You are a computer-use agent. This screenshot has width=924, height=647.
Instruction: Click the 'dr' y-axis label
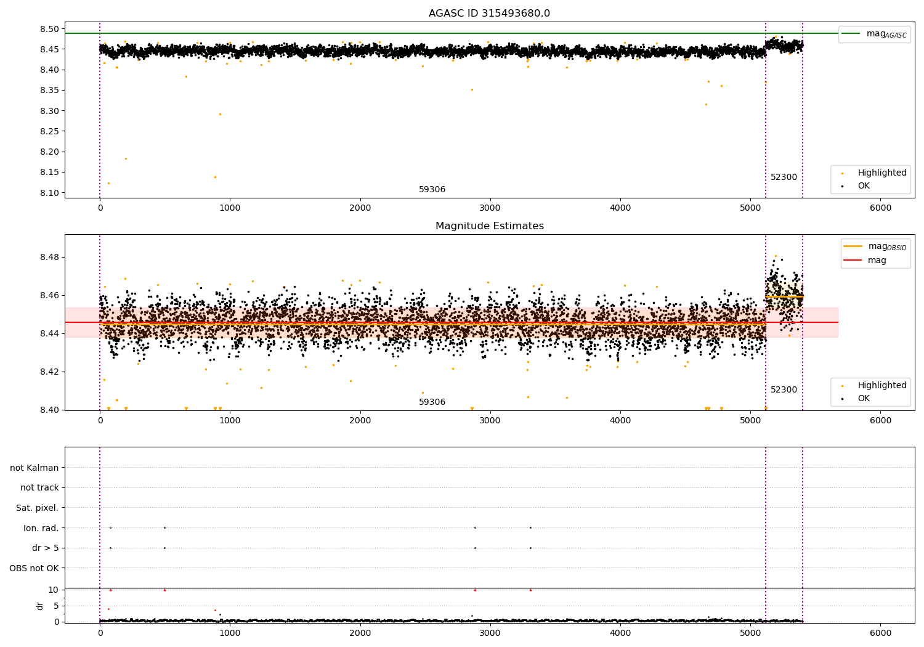click(x=40, y=606)
